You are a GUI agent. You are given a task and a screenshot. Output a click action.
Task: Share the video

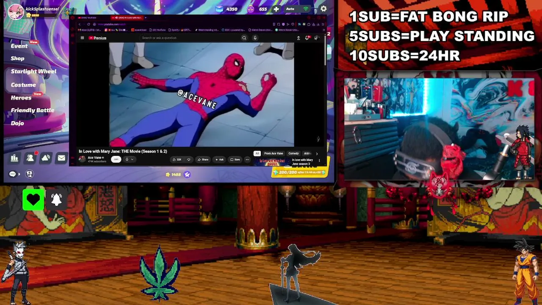click(x=203, y=160)
